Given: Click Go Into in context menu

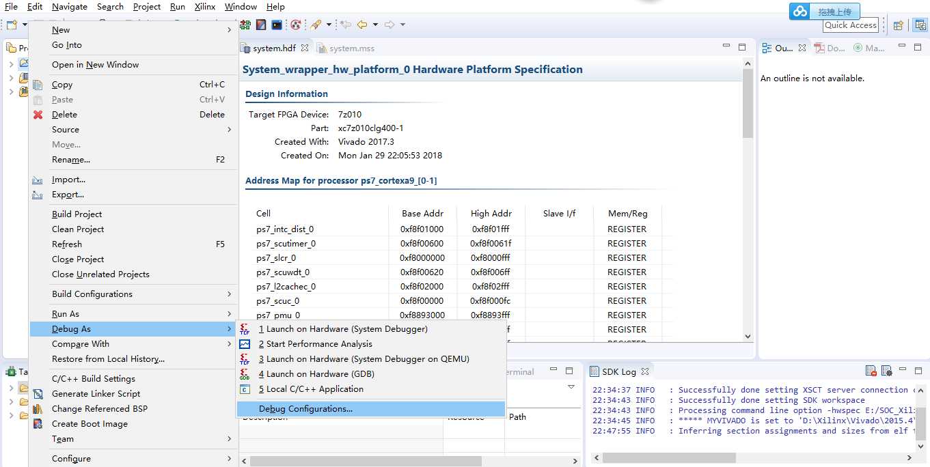Looking at the screenshot, I should pos(133,45).
